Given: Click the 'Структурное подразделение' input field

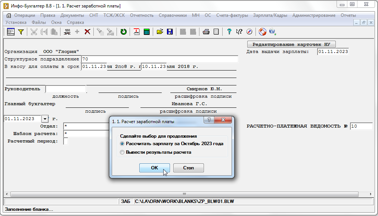Looking at the screenshot, I should [159, 59].
